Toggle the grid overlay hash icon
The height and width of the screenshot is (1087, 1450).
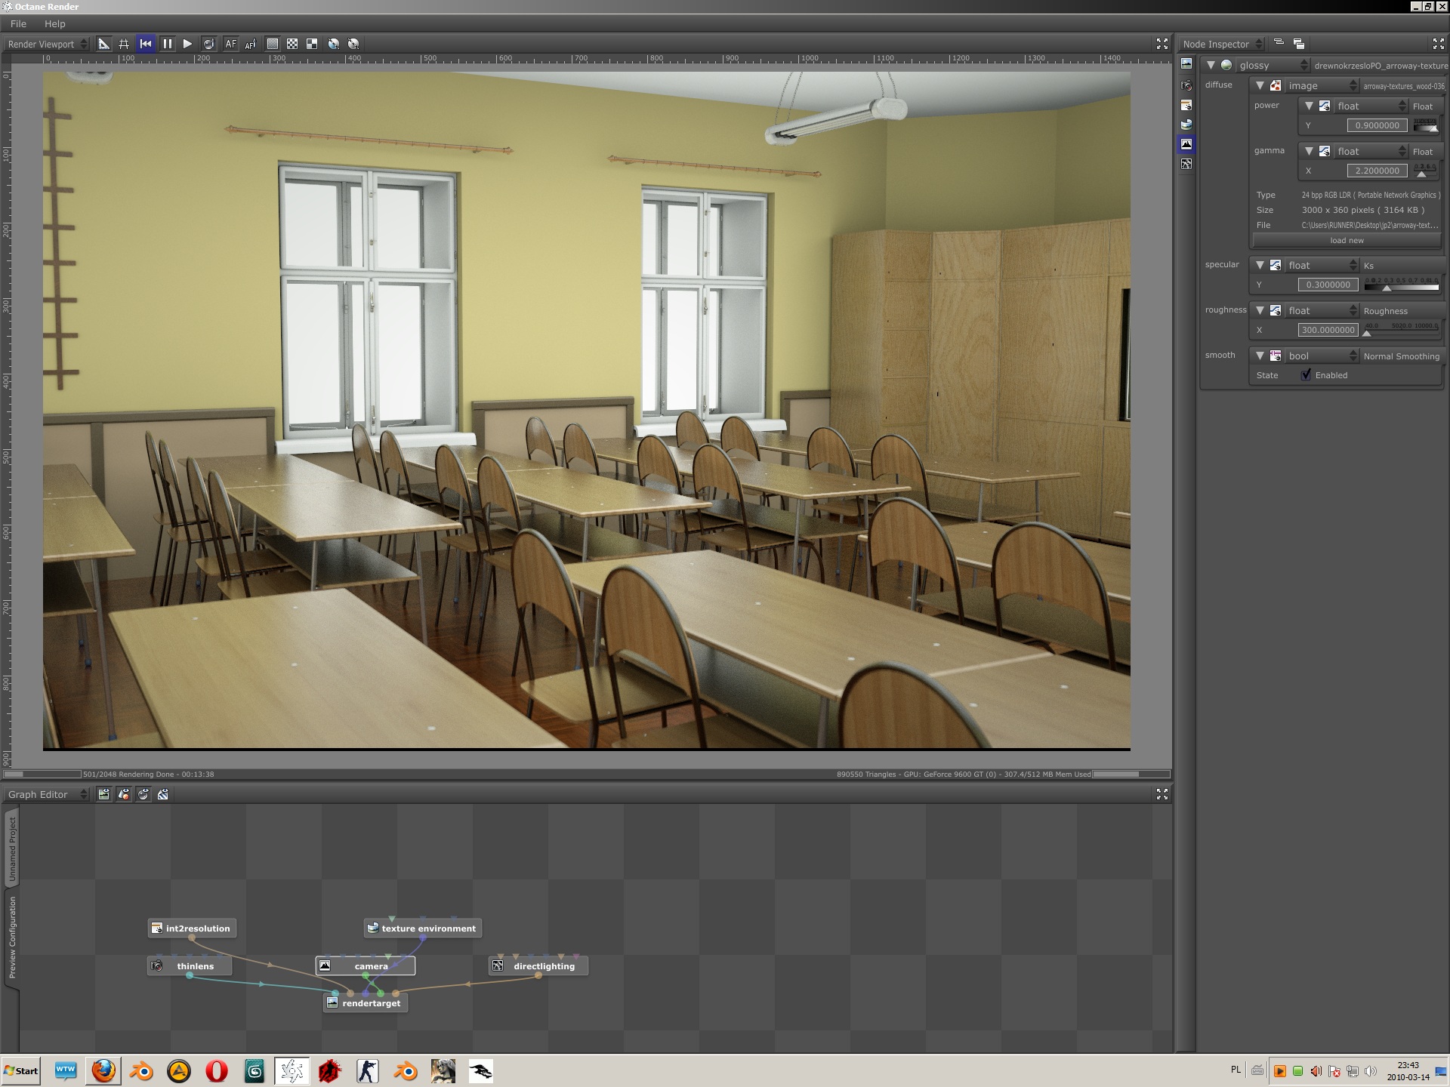point(124,44)
